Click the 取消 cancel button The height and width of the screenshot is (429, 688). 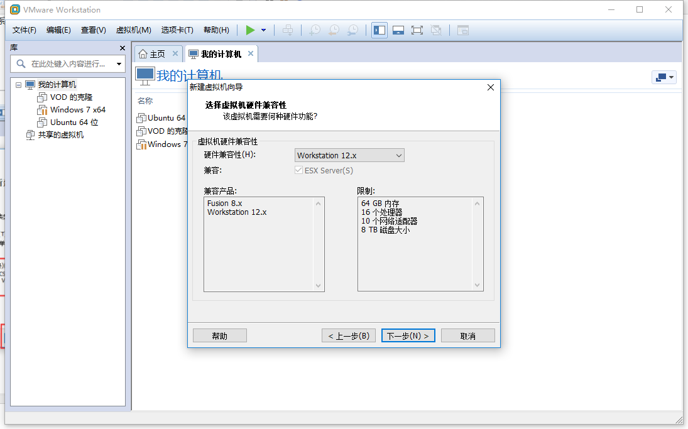point(467,335)
